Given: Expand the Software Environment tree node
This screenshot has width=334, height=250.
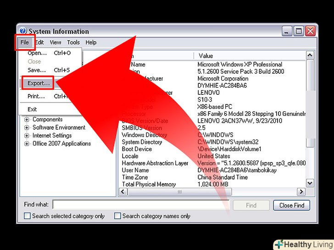Looking at the screenshot, I should [27, 128].
